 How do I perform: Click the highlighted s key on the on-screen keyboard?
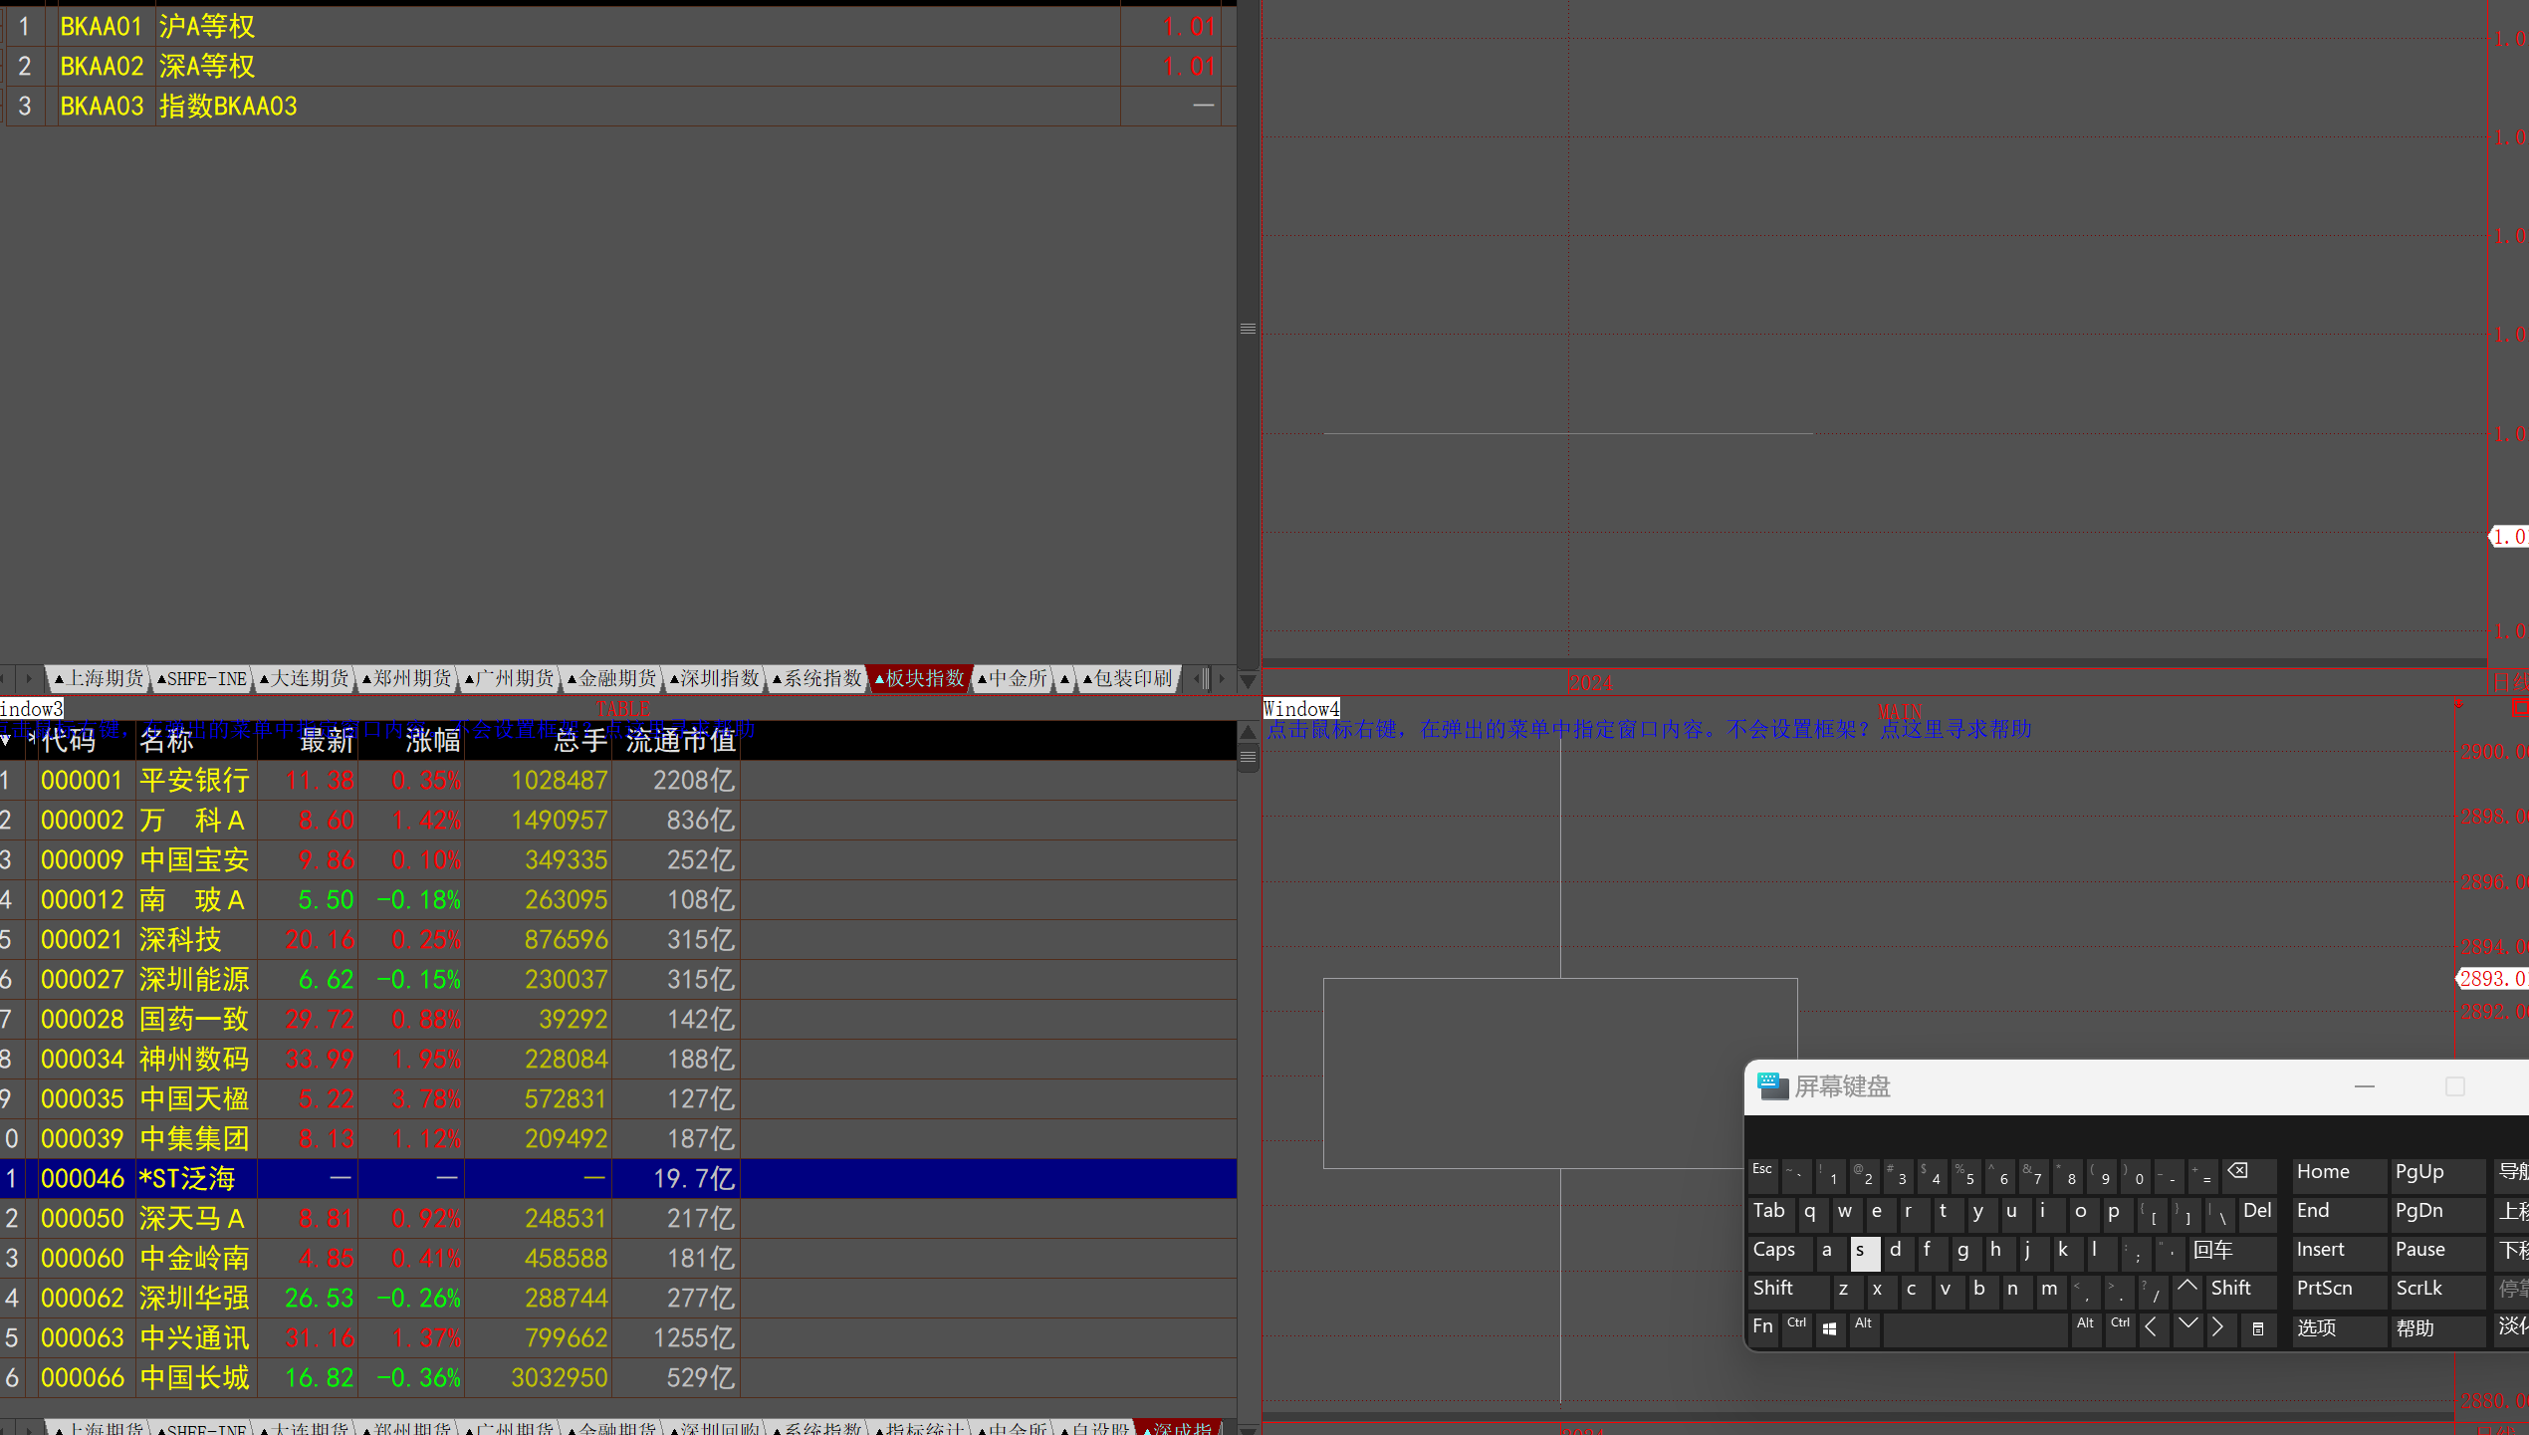(x=1864, y=1252)
